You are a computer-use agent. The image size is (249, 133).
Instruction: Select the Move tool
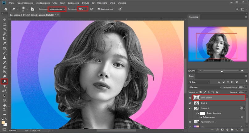coord(4,20)
